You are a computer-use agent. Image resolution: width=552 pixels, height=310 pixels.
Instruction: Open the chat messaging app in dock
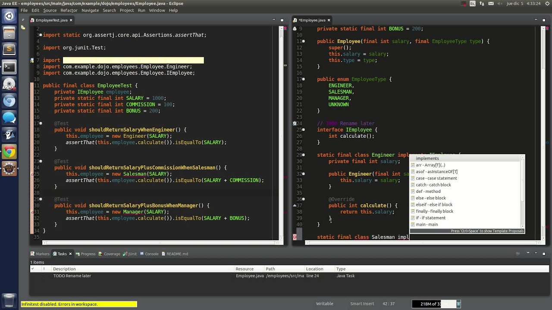pos(9,118)
